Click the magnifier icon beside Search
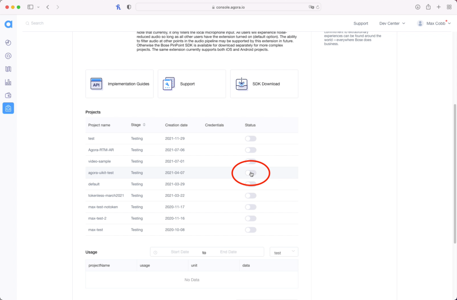Screen dimensions: 457x300 pyautogui.click(x=27, y=23)
